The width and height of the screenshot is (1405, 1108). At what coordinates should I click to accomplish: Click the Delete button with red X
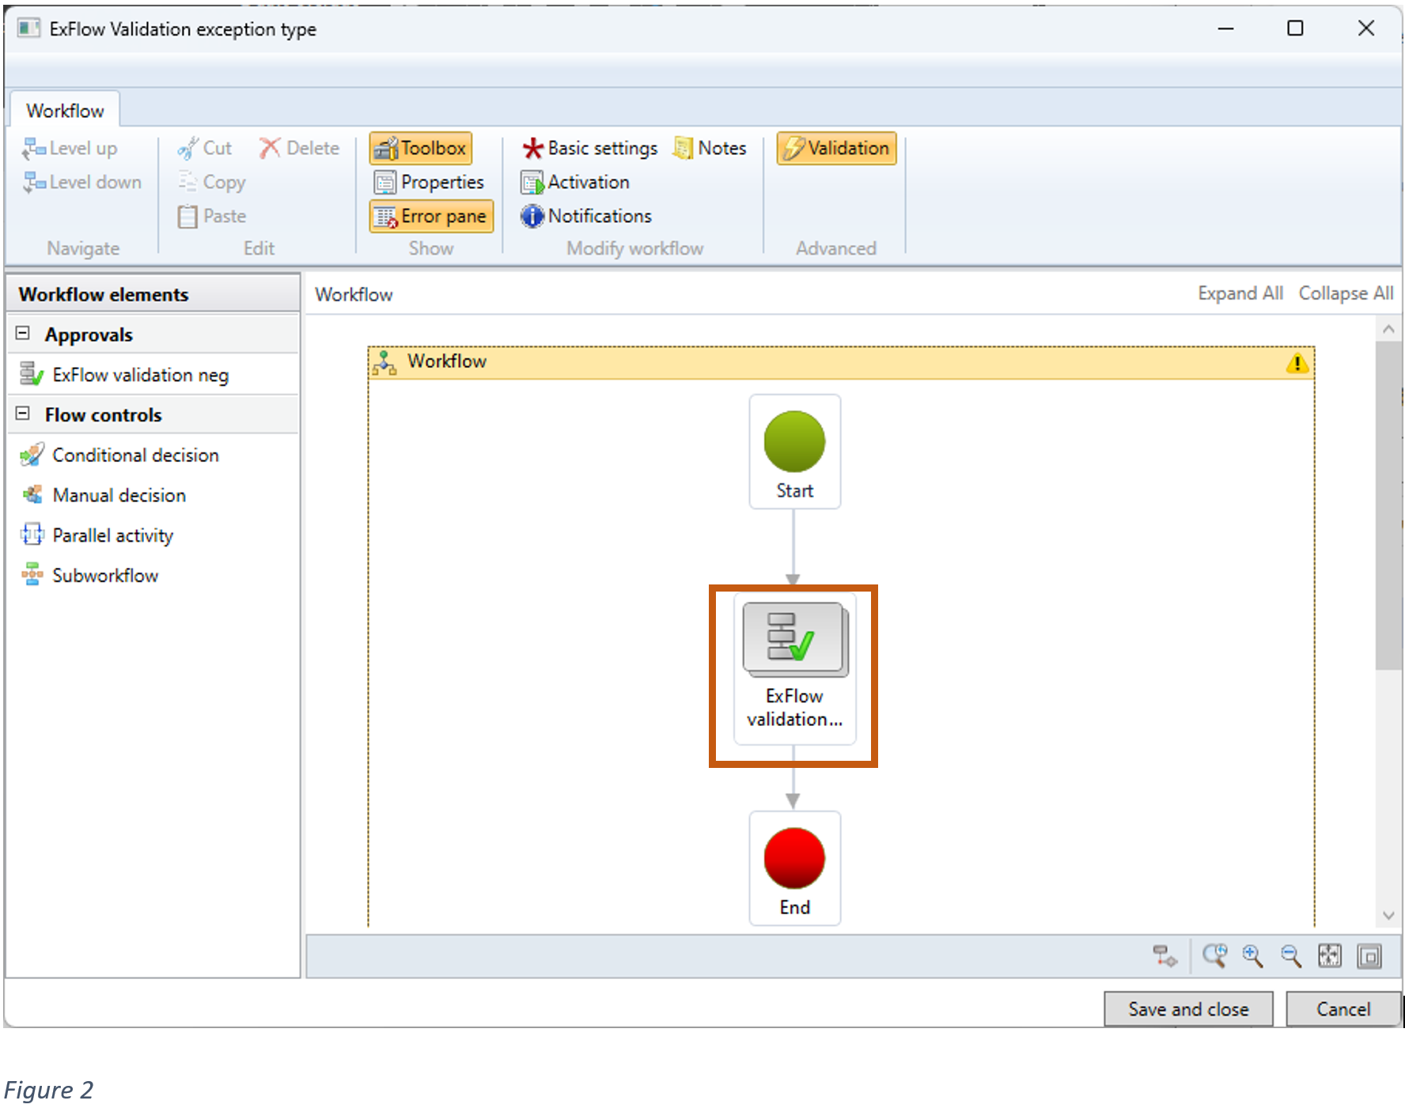(300, 148)
